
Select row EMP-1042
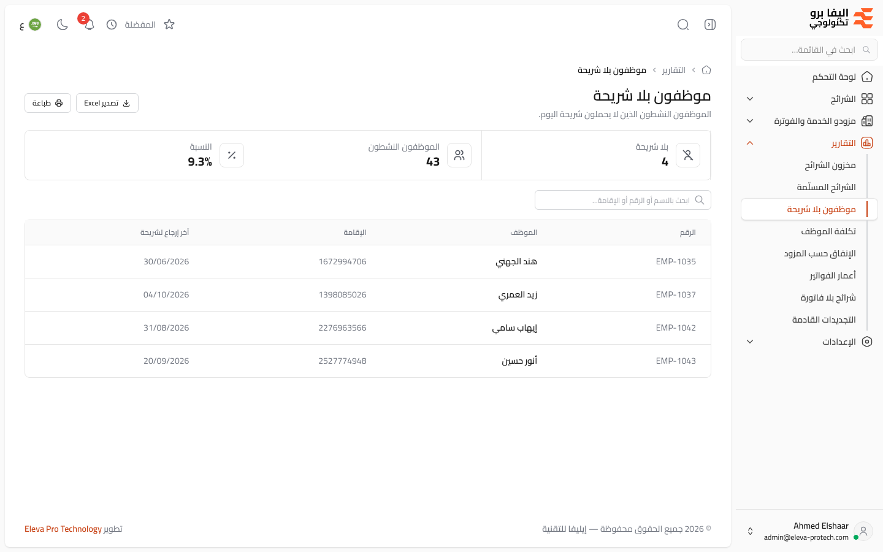point(368,328)
